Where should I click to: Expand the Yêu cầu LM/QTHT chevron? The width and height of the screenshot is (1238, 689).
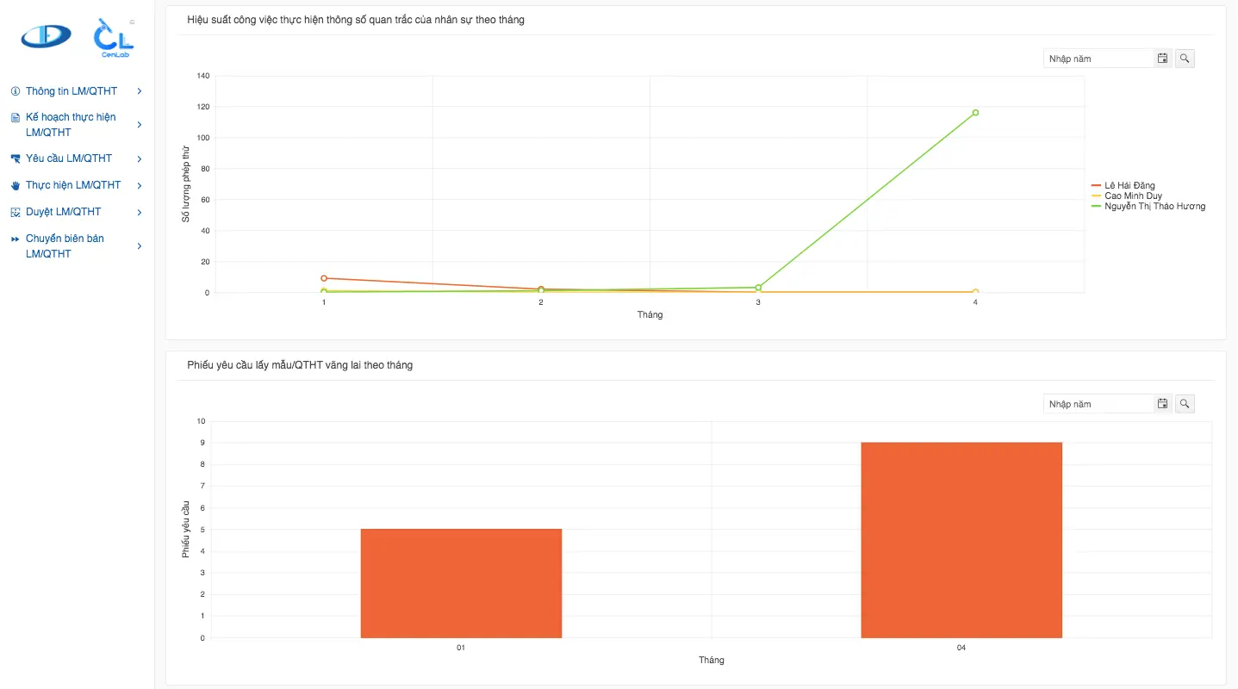140,158
